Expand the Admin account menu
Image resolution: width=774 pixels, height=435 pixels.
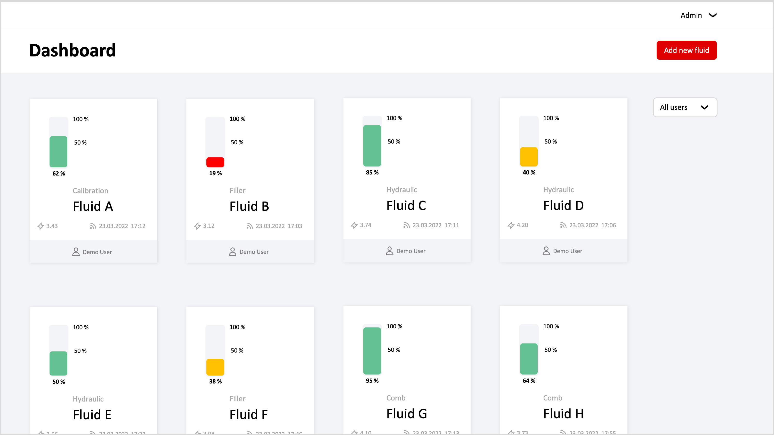point(691,15)
